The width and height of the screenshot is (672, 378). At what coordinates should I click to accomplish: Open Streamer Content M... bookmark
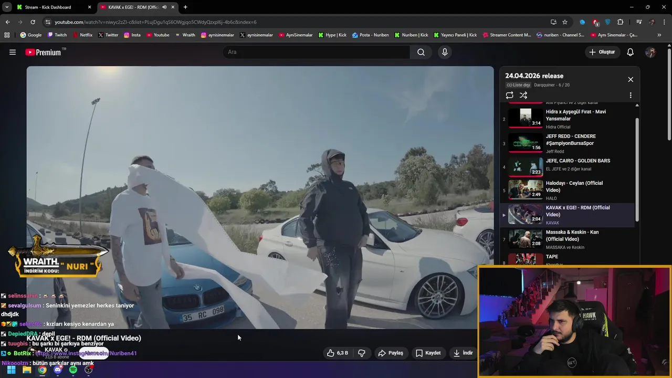pos(507,35)
